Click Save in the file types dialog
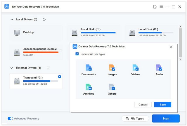Image resolution: width=187 pixels, height=126 pixels. tap(162, 105)
